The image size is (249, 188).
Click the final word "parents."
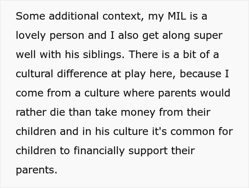point(37,171)
